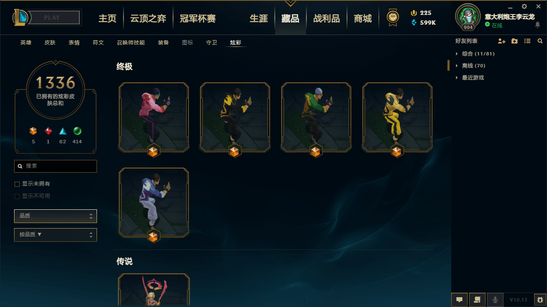Switch to the 皮肤 sub-tab
Image resolution: width=547 pixels, height=307 pixels.
[x=50, y=43]
